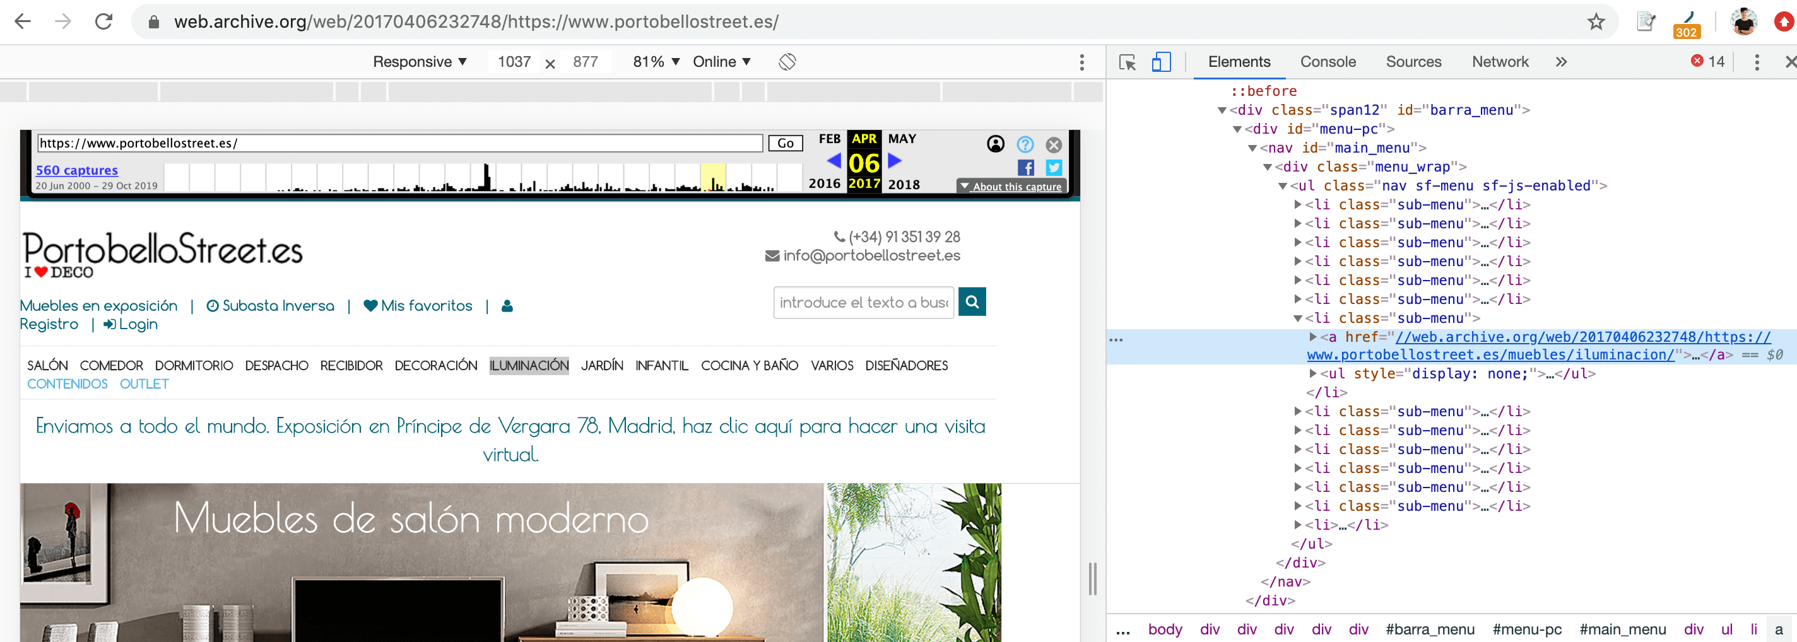The image size is (1797, 642).
Task: Click the highlighted 2017 bar in captures timeline
Action: coord(712,178)
